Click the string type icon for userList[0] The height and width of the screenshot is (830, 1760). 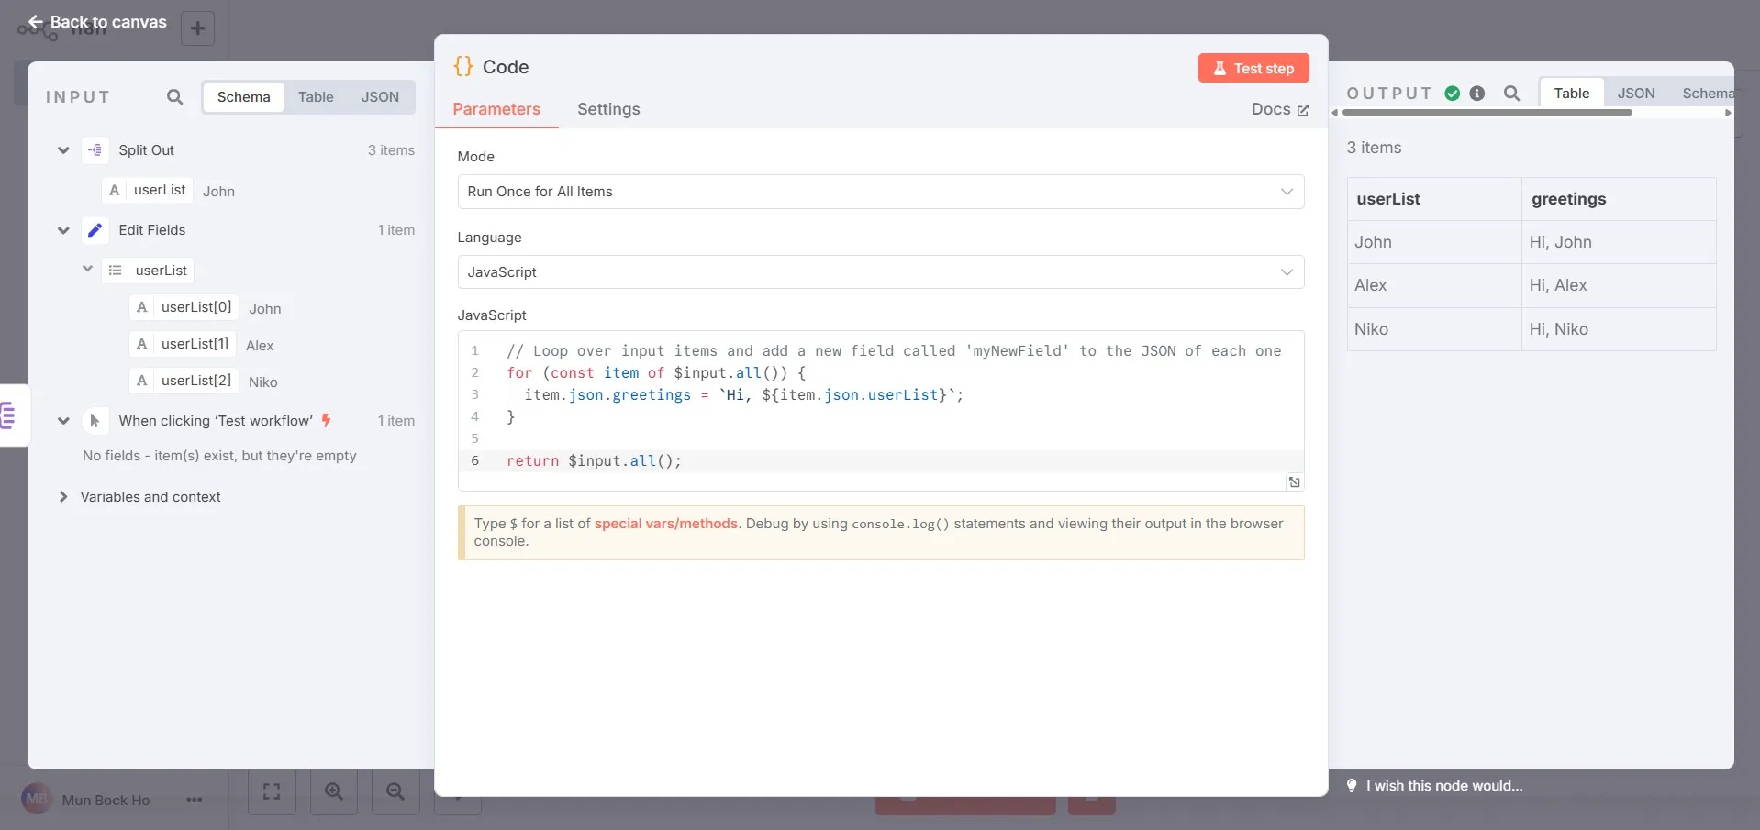pyautogui.click(x=141, y=307)
